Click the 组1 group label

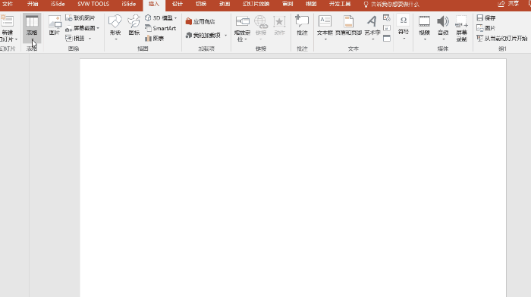502,48
